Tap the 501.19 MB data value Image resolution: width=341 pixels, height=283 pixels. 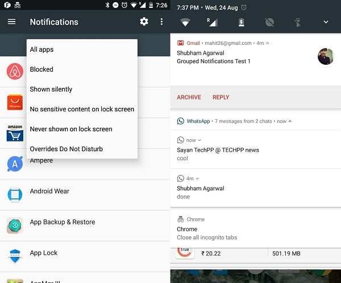point(286,253)
